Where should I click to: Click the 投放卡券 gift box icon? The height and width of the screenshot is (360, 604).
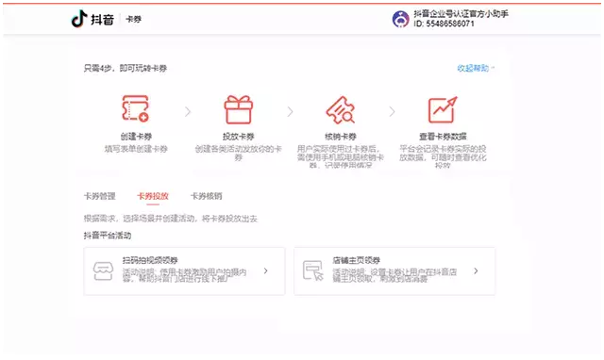click(x=239, y=109)
